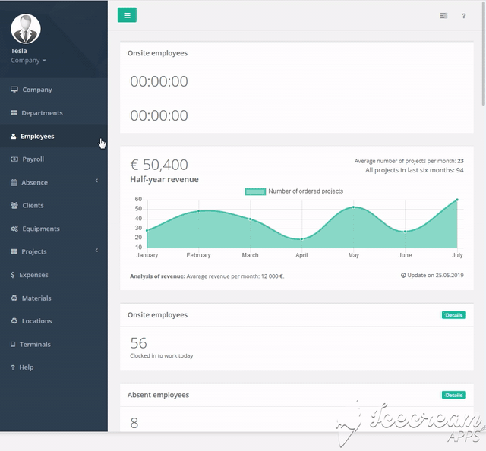Screen dimensions: 486x451
Task: Open Projects in the sidebar
Action: click(54, 251)
